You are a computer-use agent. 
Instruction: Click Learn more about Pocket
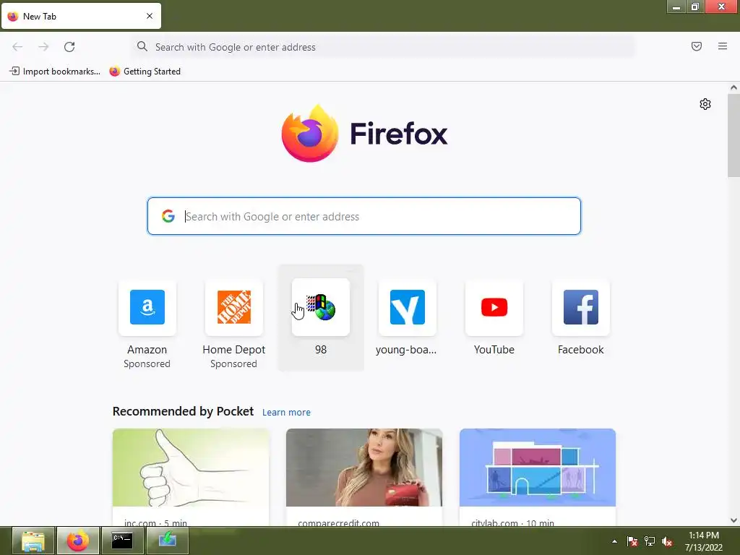286,412
